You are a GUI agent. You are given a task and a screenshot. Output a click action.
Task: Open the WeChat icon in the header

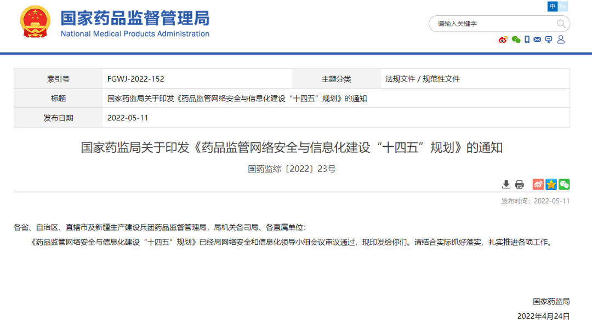pos(516,39)
